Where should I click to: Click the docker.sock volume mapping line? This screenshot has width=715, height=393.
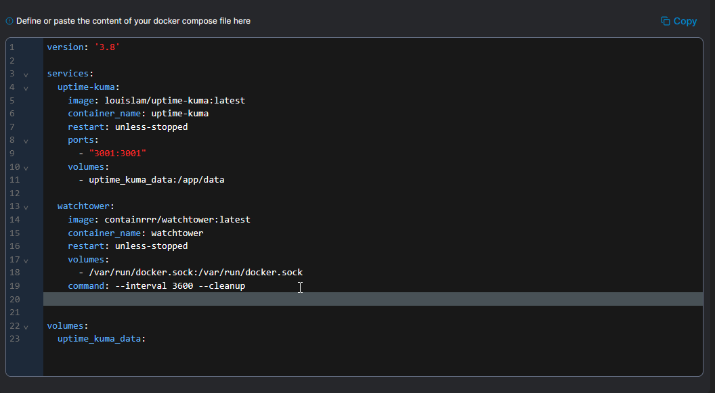point(195,272)
